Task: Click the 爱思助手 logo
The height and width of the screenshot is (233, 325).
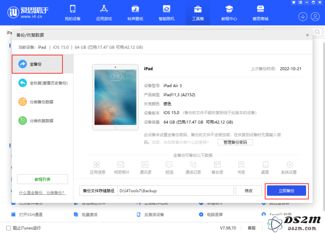Action: click(28, 12)
